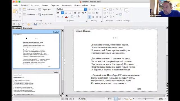Toggle underline (Ч) formatting

click(x=83, y=13)
